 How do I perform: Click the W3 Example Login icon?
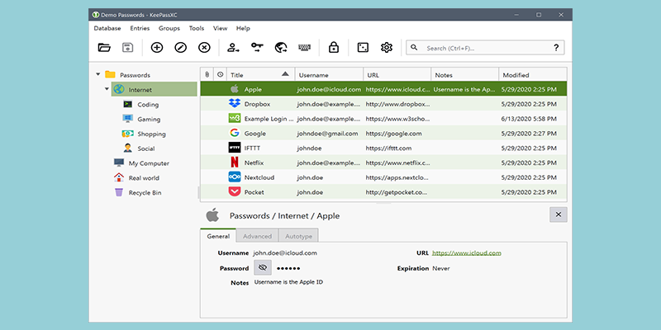coord(235,118)
